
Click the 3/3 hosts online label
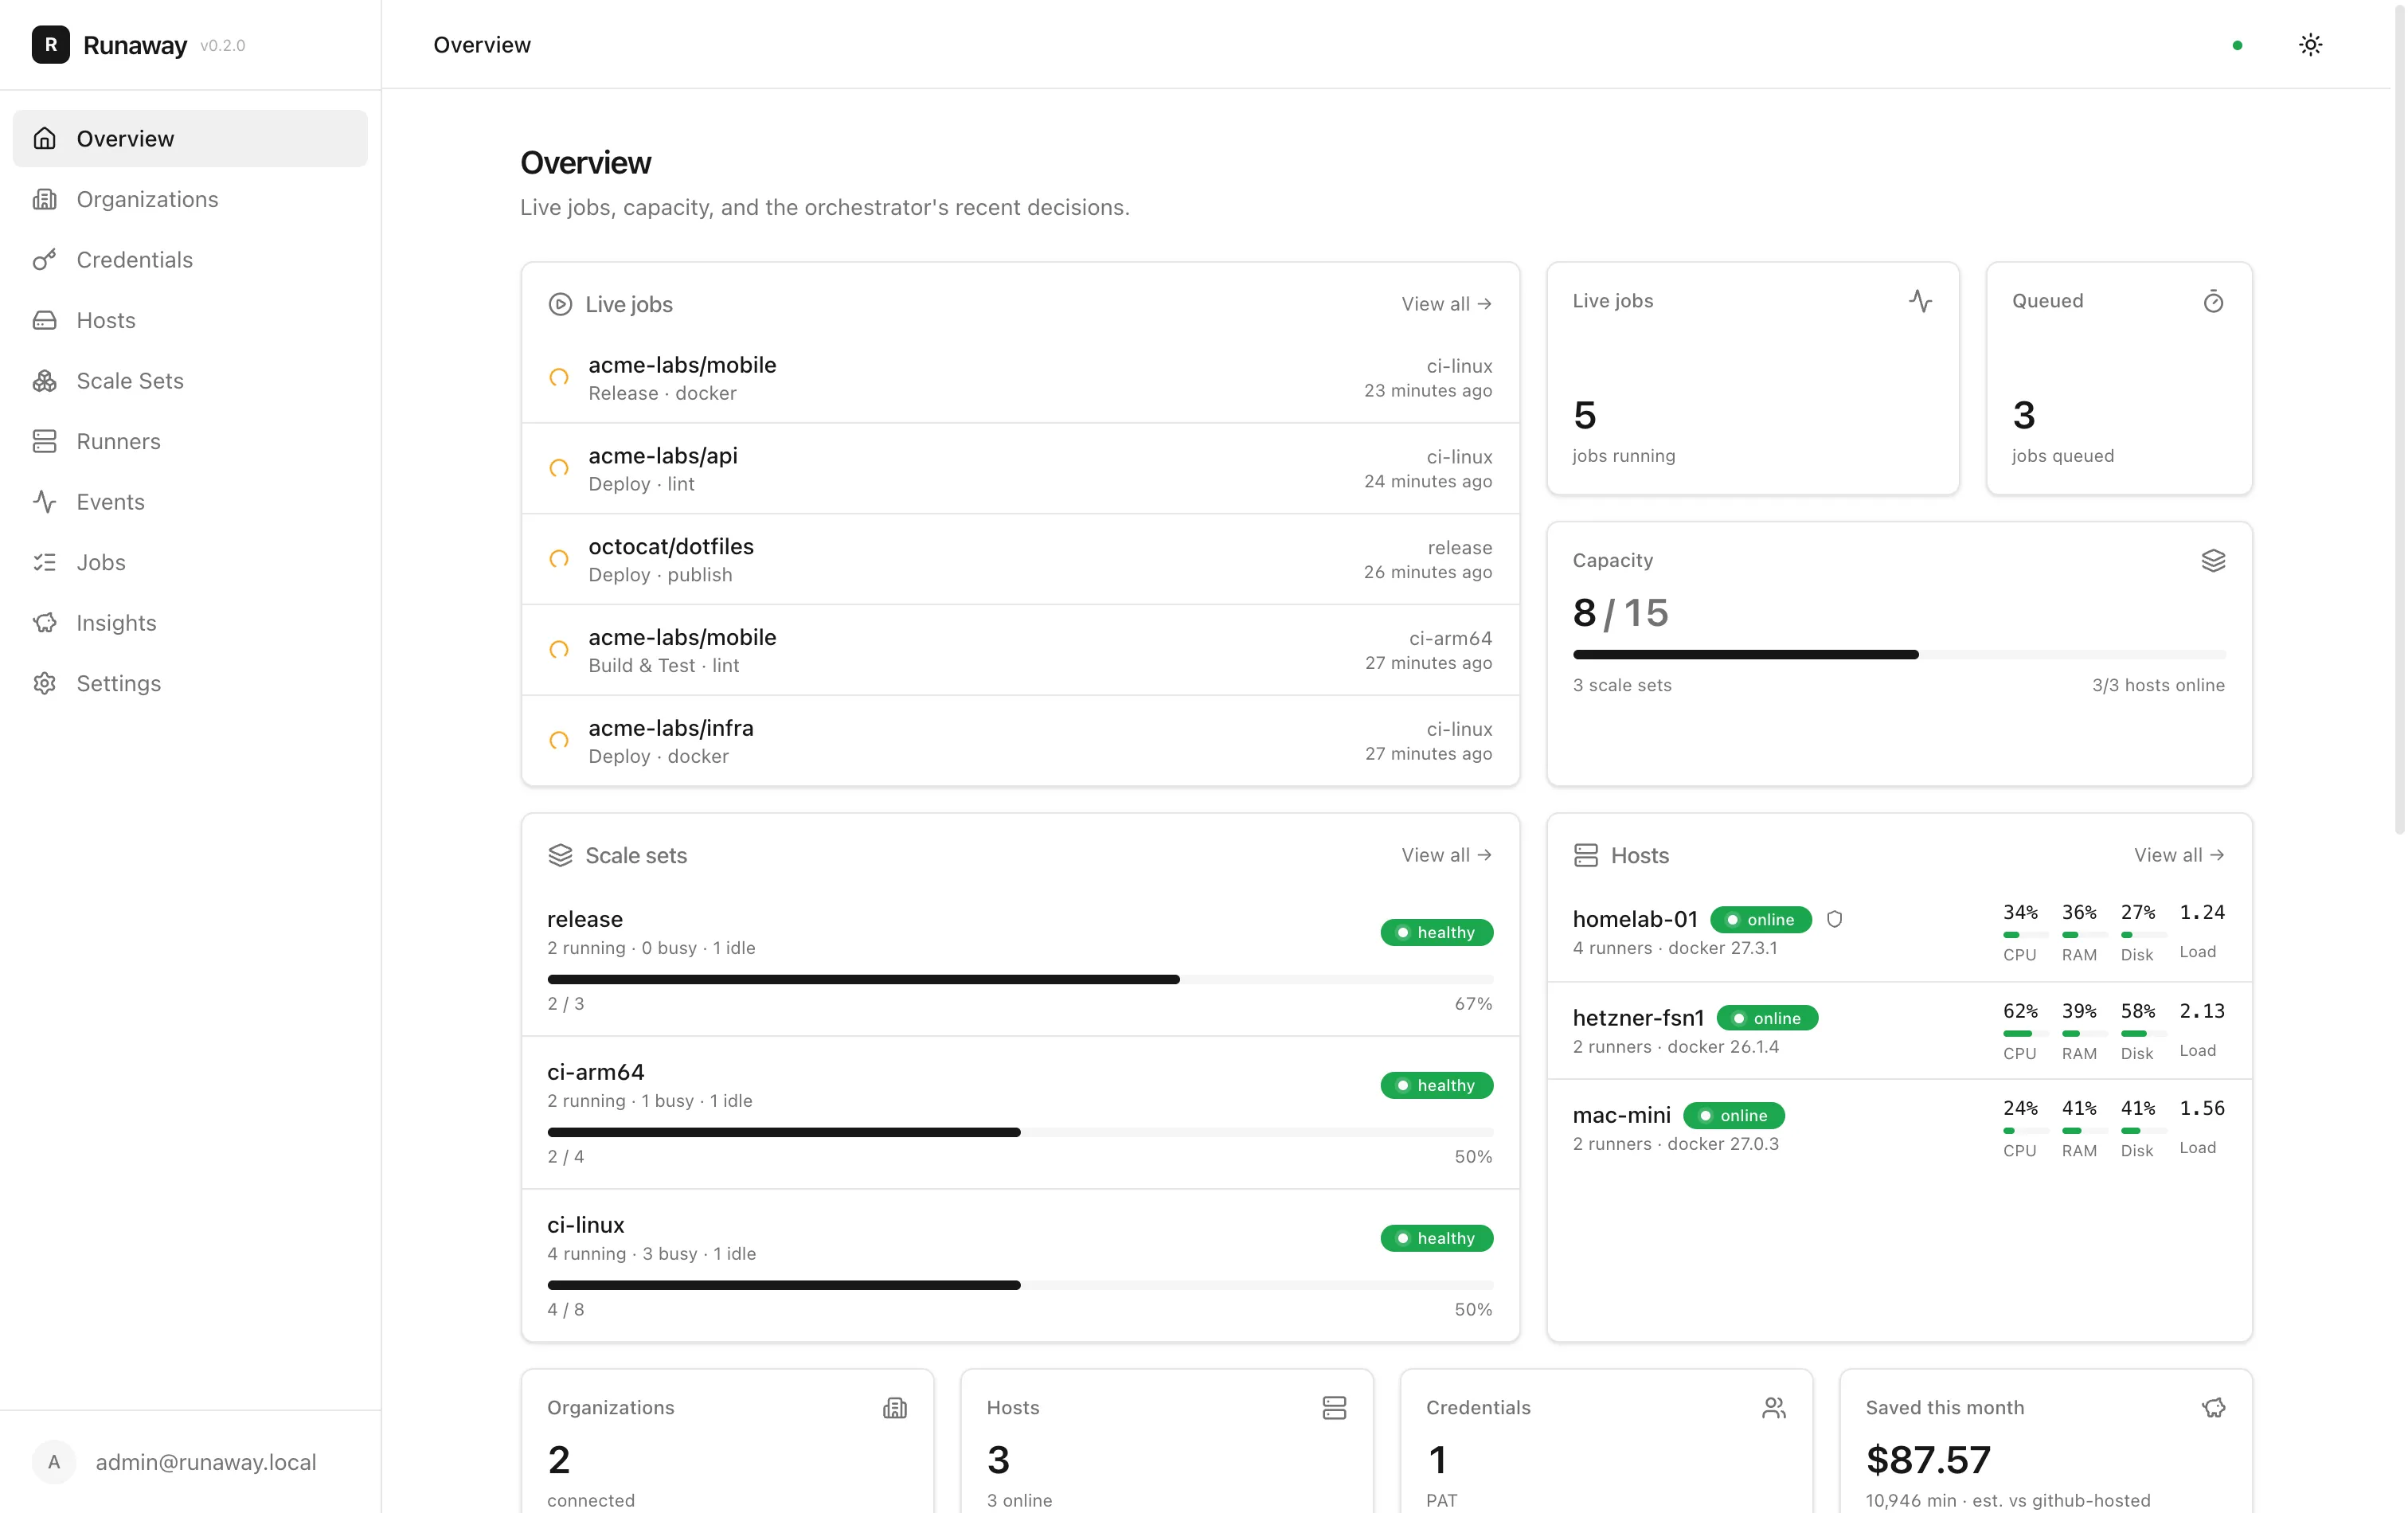click(2158, 685)
